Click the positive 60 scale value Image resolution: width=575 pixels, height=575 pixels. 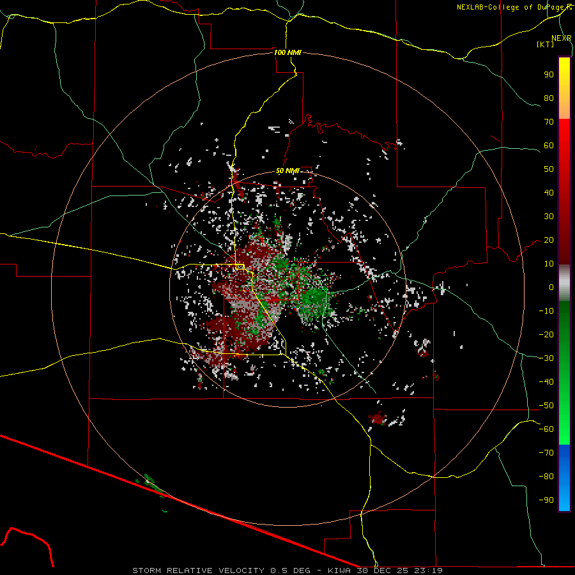coord(549,145)
